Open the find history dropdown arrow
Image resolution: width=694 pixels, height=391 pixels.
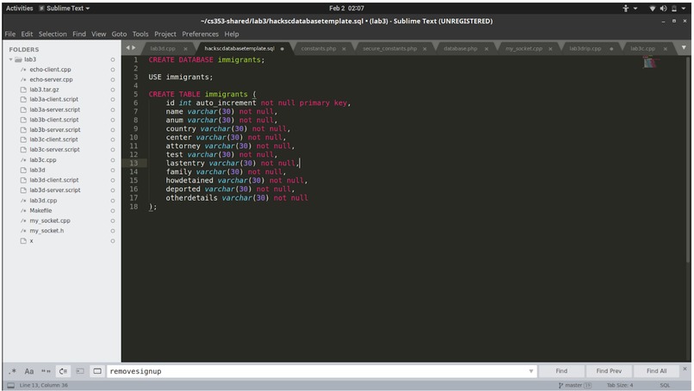(531, 371)
